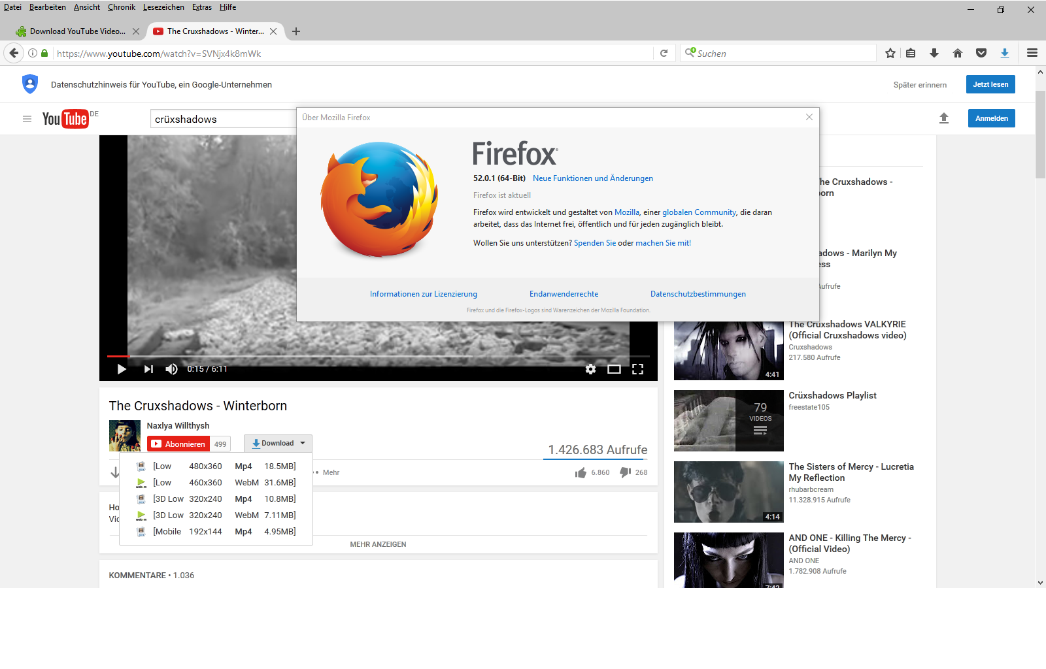Screen dimensions: 1046x669
Task: Open the Lesezeichen menu
Action: coord(163,7)
